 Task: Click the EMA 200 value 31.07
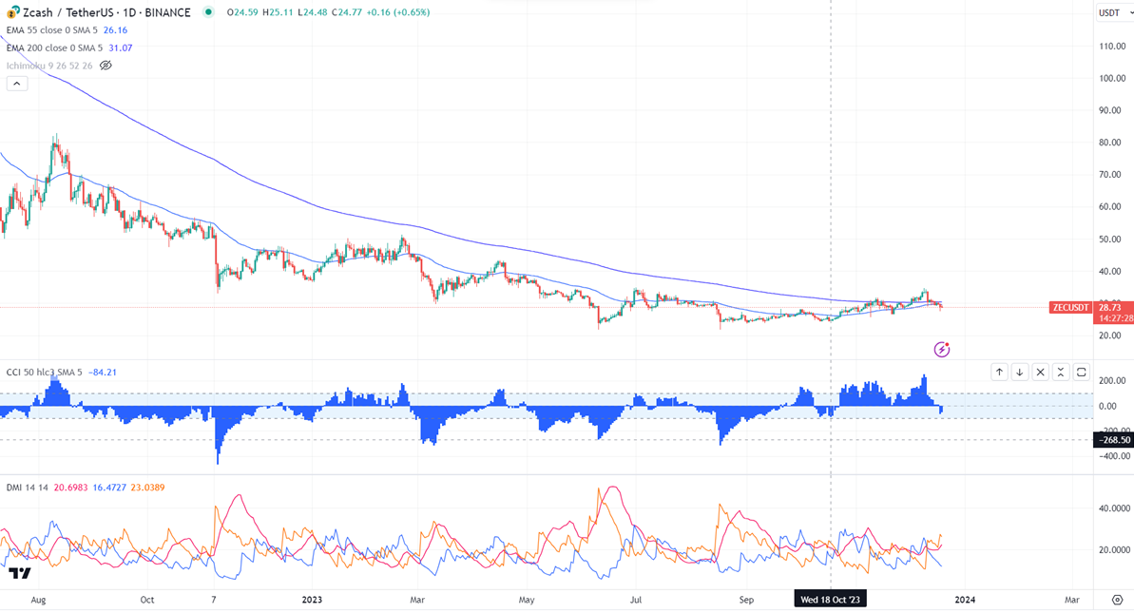click(120, 48)
